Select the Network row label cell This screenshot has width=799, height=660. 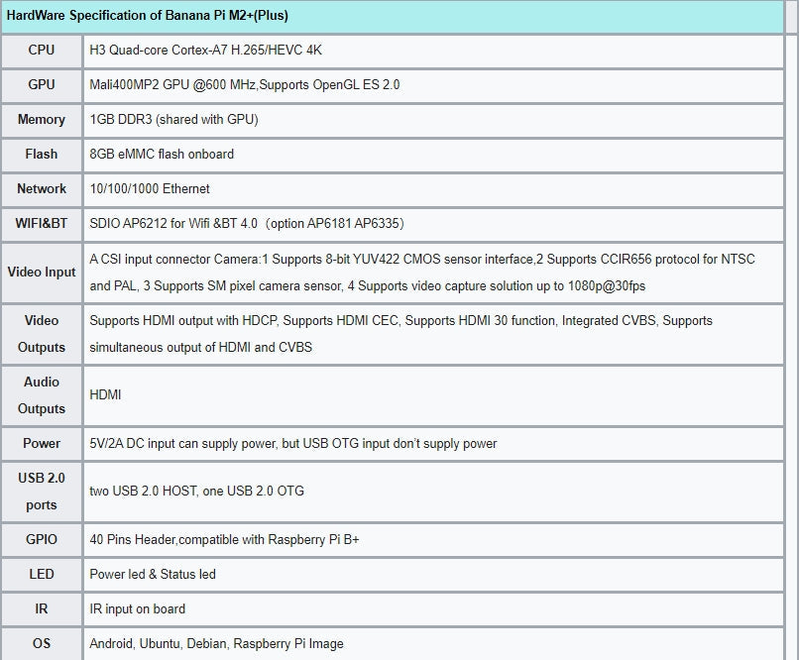click(42, 188)
